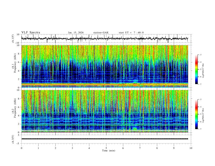
Task: Click the ch.3 flat signal trace
Action: [105, 139]
